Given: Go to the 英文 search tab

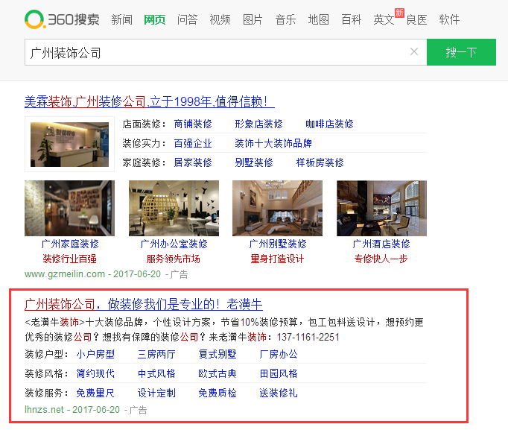Looking at the screenshot, I should click(384, 19).
